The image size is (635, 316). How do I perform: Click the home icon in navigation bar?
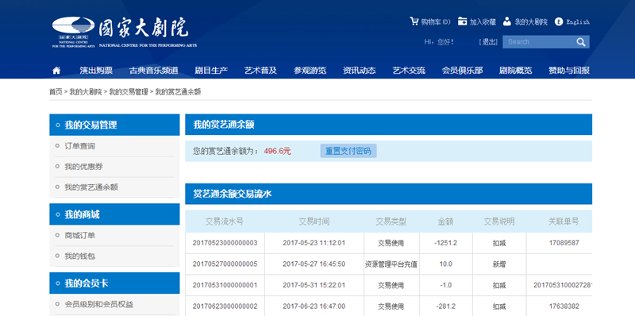(56, 71)
